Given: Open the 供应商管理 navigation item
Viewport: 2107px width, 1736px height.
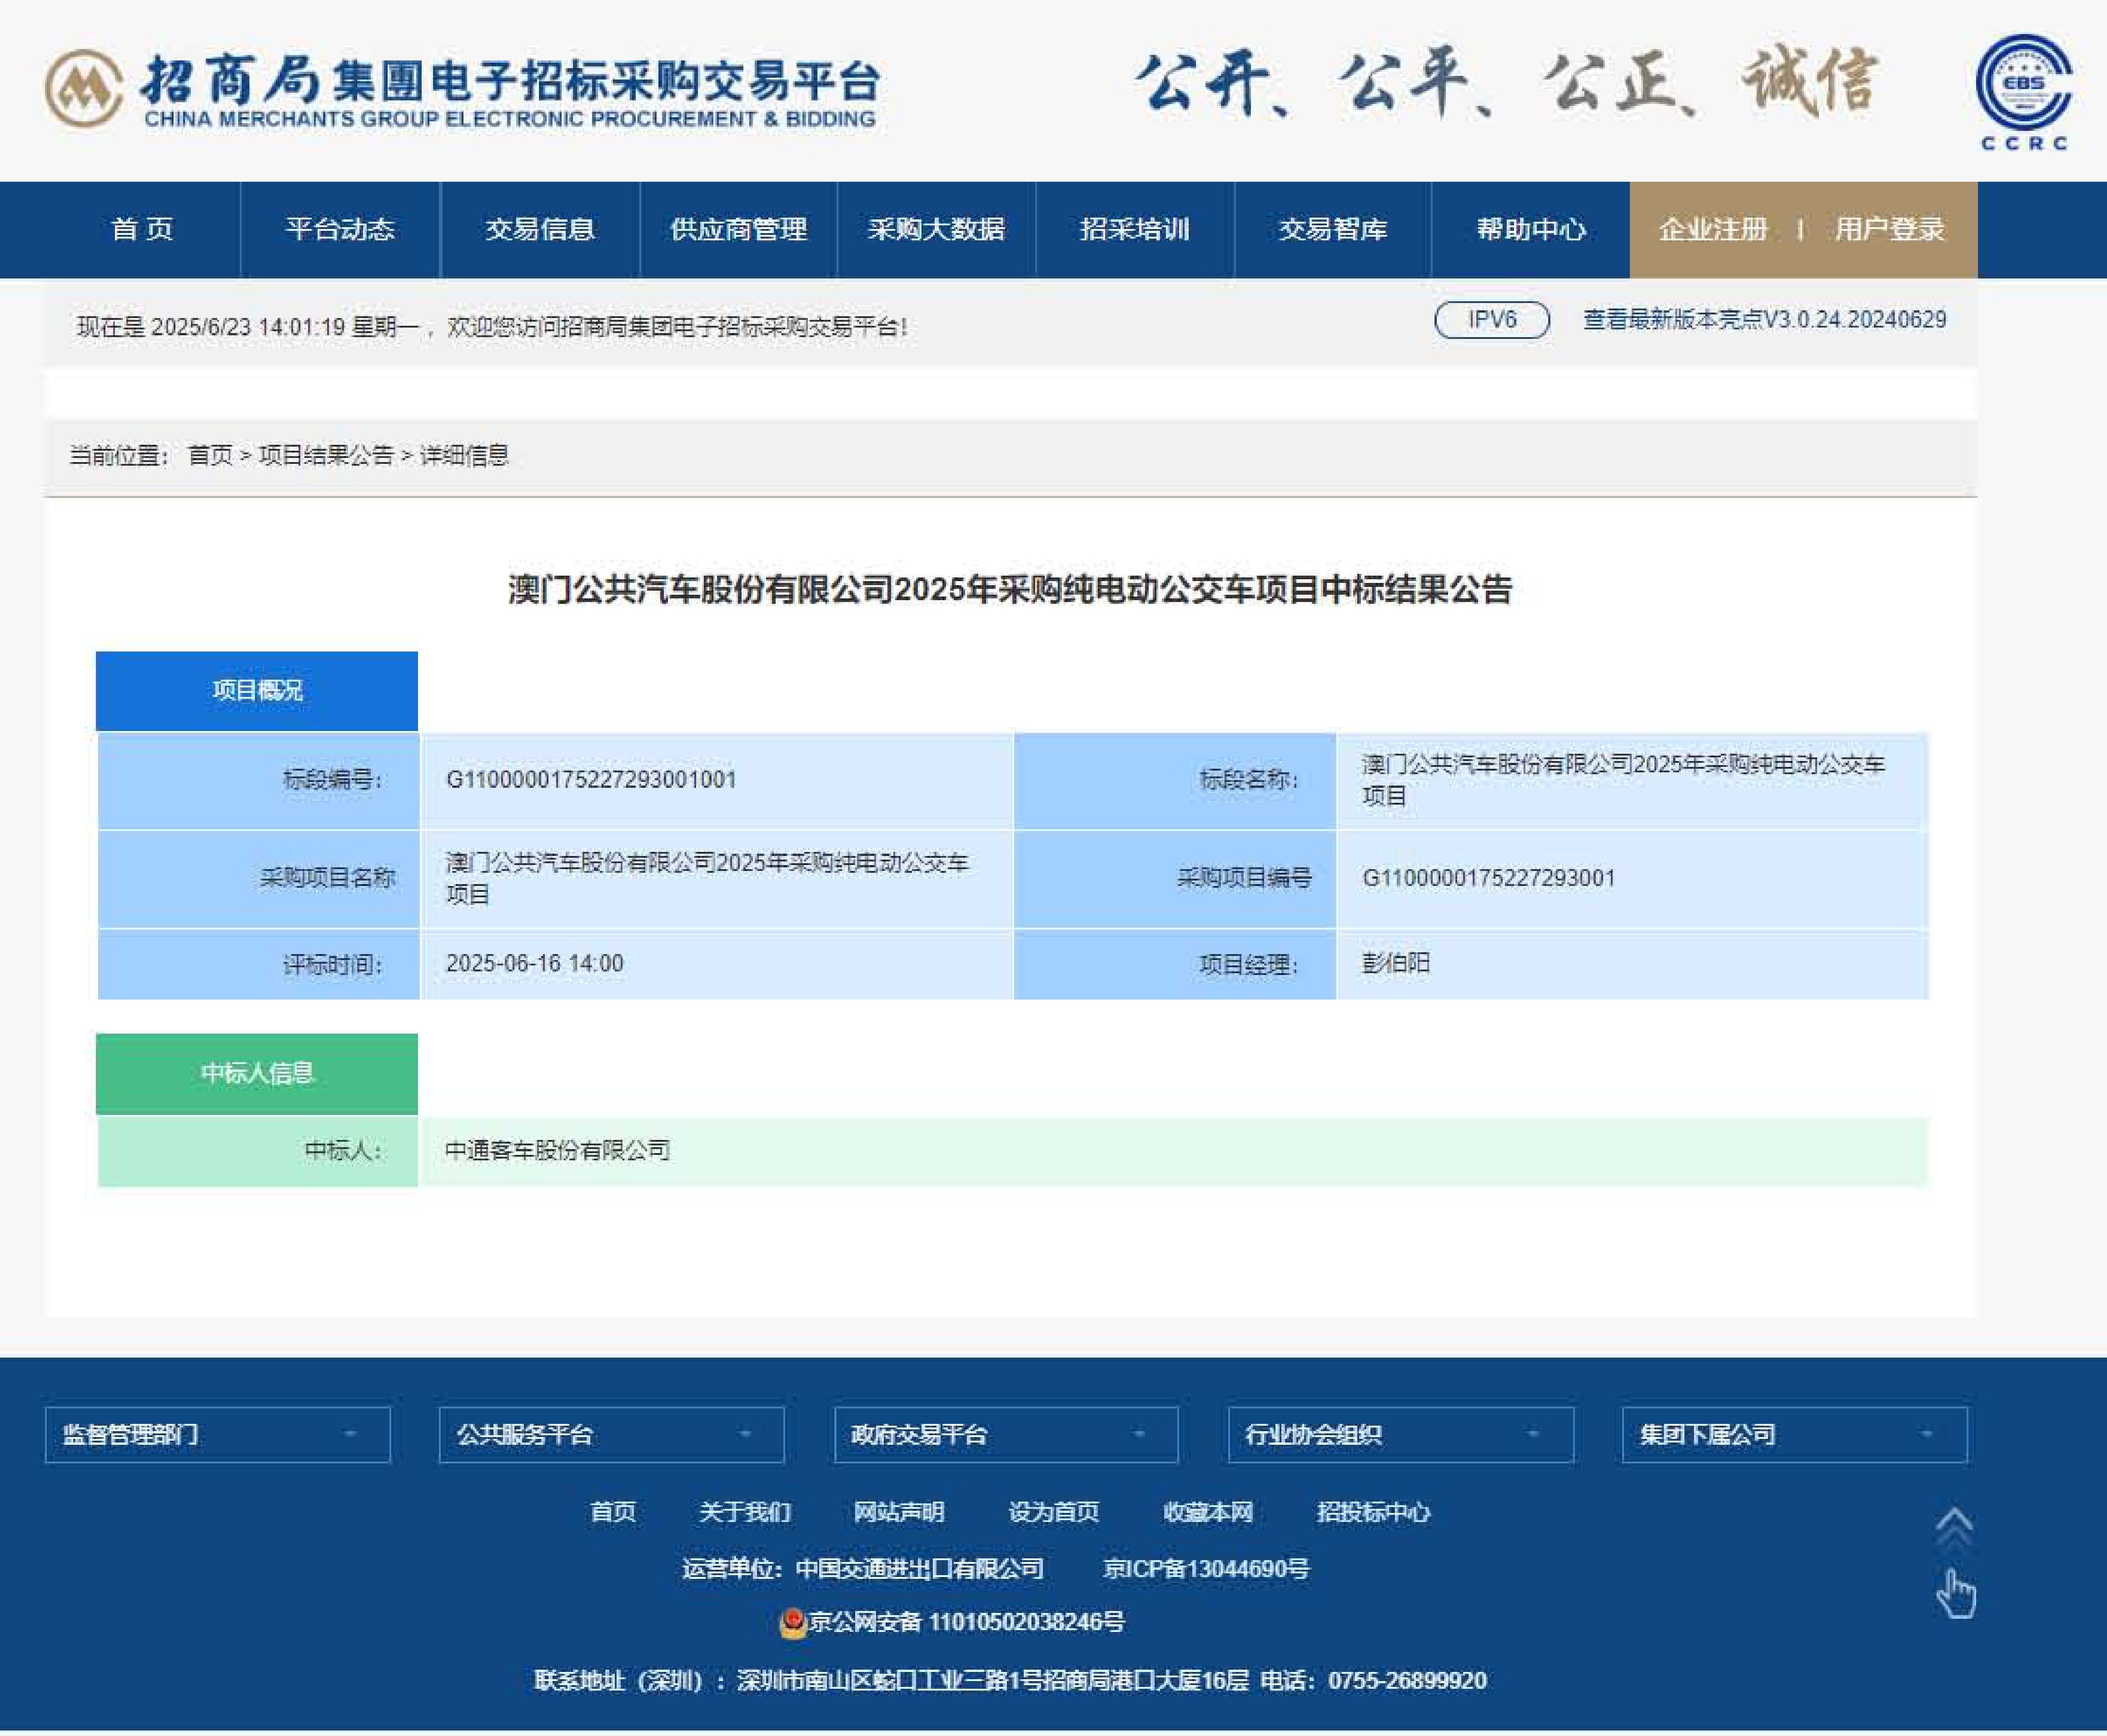Looking at the screenshot, I should 738,230.
